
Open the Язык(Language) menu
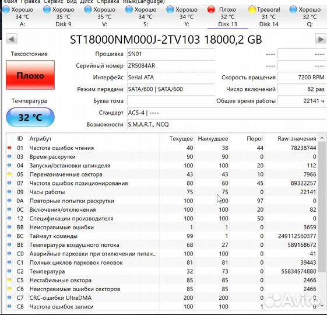[x=143, y=2]
